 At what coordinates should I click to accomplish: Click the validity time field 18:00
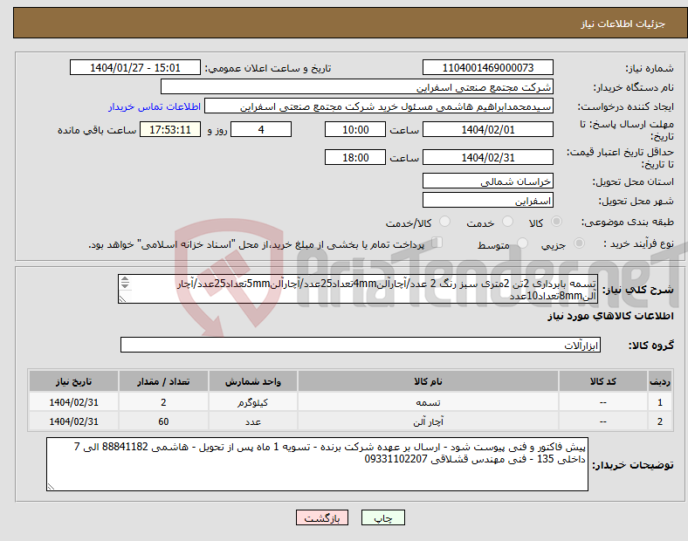[355, 157]
